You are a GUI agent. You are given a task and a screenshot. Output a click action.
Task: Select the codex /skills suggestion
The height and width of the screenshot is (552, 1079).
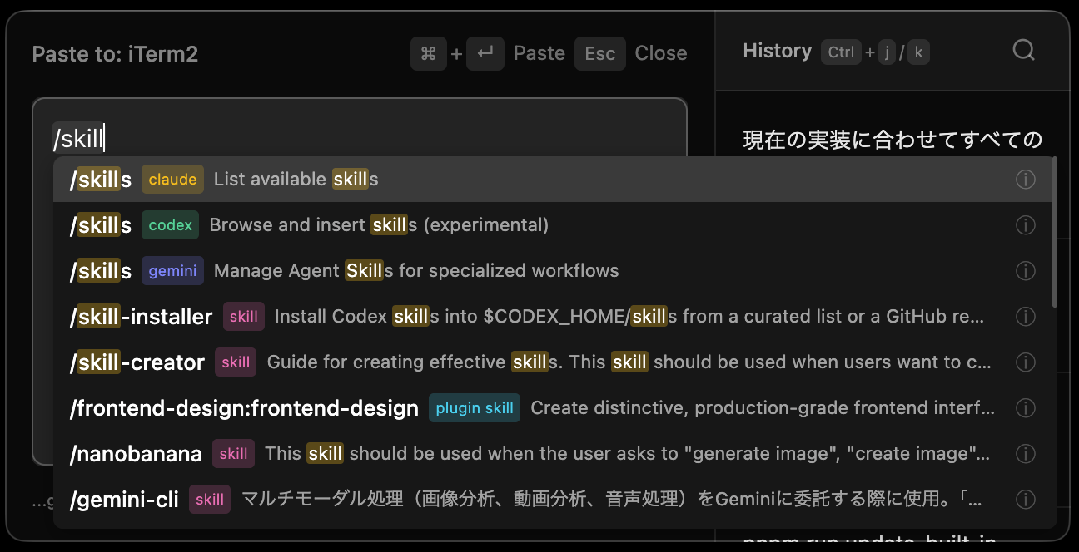553,225
